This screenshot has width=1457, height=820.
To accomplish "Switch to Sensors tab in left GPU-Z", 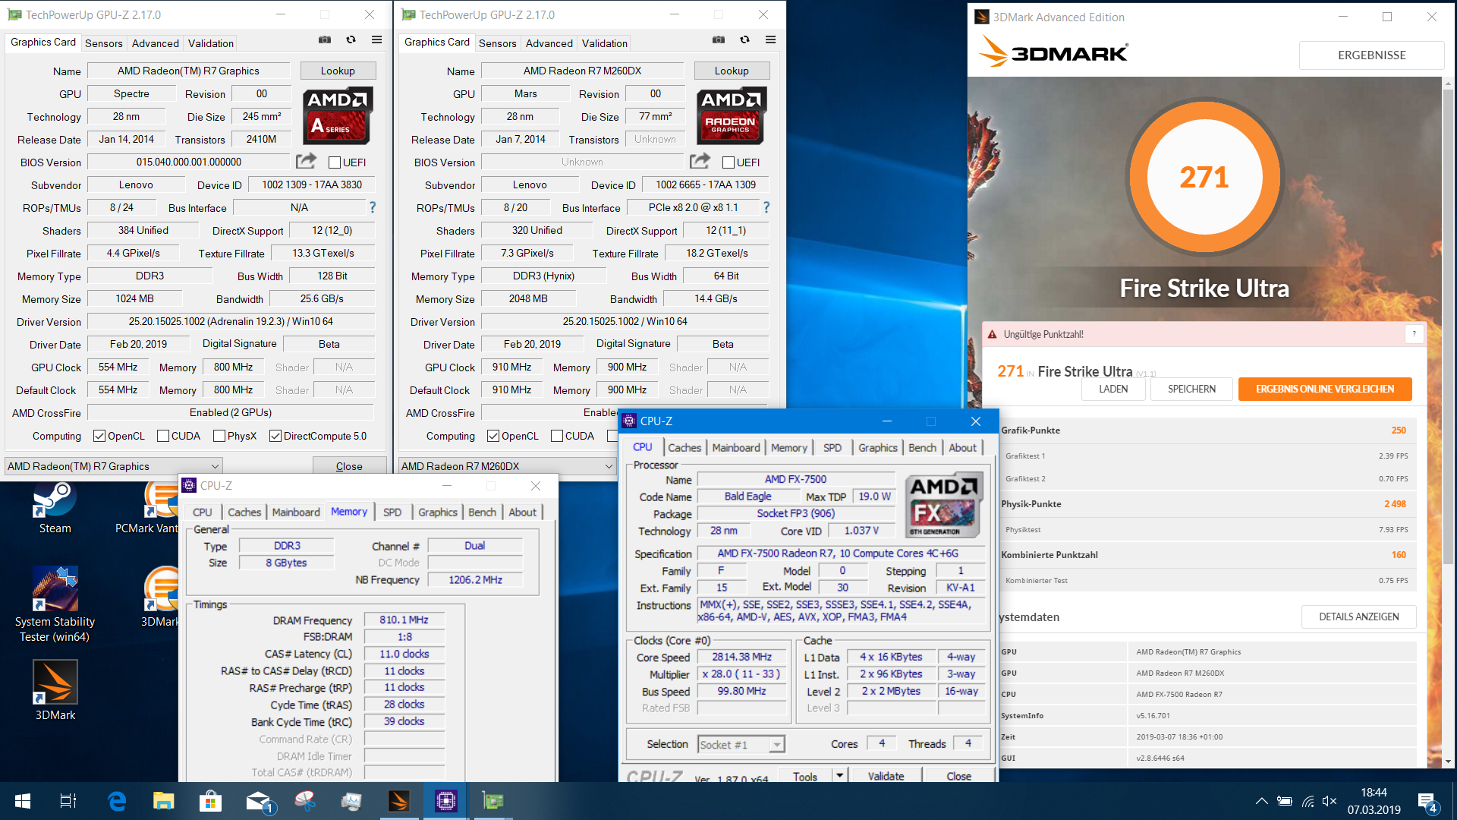I will point(104,43).
